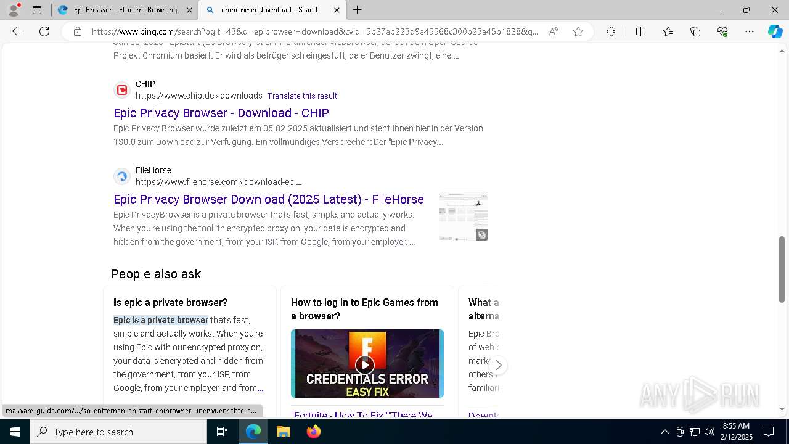The width and height of the screenshot is (789, 444).
Task: Open Microsoft Edge from taskbar
Action: [253, 432]
